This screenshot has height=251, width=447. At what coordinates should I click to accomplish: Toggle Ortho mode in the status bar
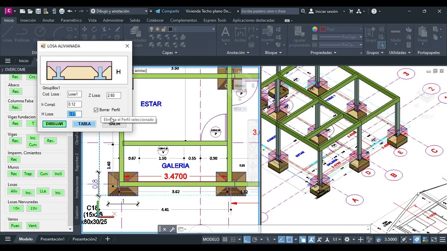coord(247,239)
